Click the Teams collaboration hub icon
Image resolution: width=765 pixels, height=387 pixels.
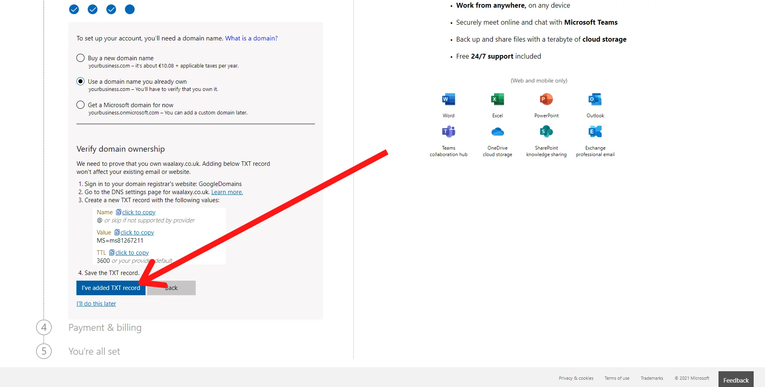(448, 131)
